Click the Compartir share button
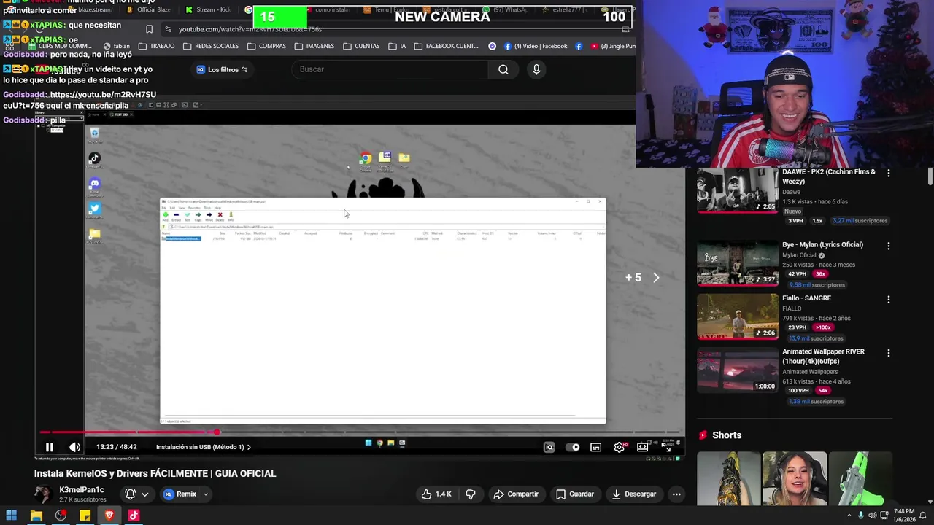This screenshot has width=934, height=525. (516, 494)
